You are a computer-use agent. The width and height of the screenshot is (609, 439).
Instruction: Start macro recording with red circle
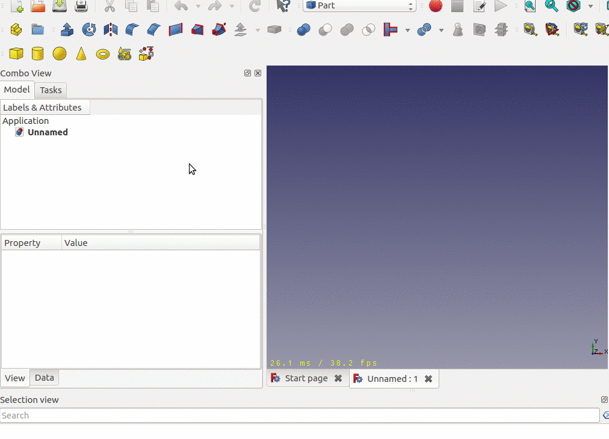[436, 6]
